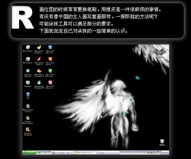Select the Macromedia Dreamweaver desktop icon
191x159 pixels.
(39, 49)
